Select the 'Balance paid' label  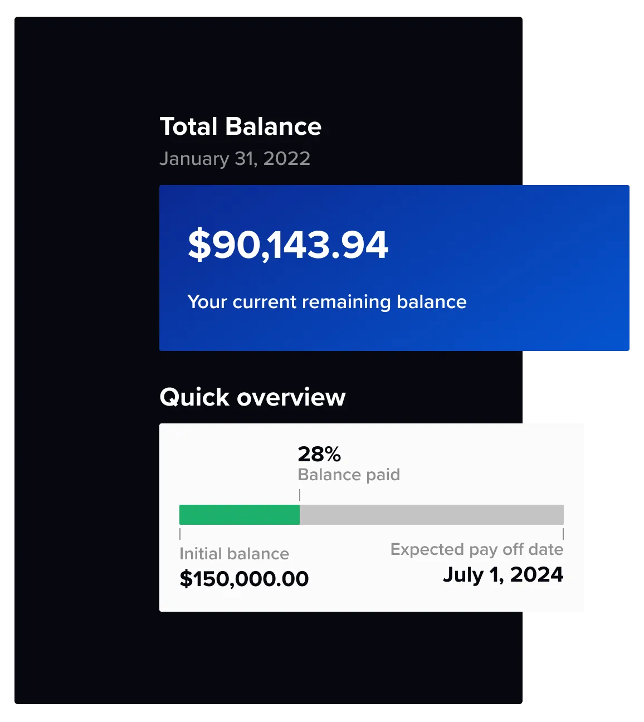349,475
